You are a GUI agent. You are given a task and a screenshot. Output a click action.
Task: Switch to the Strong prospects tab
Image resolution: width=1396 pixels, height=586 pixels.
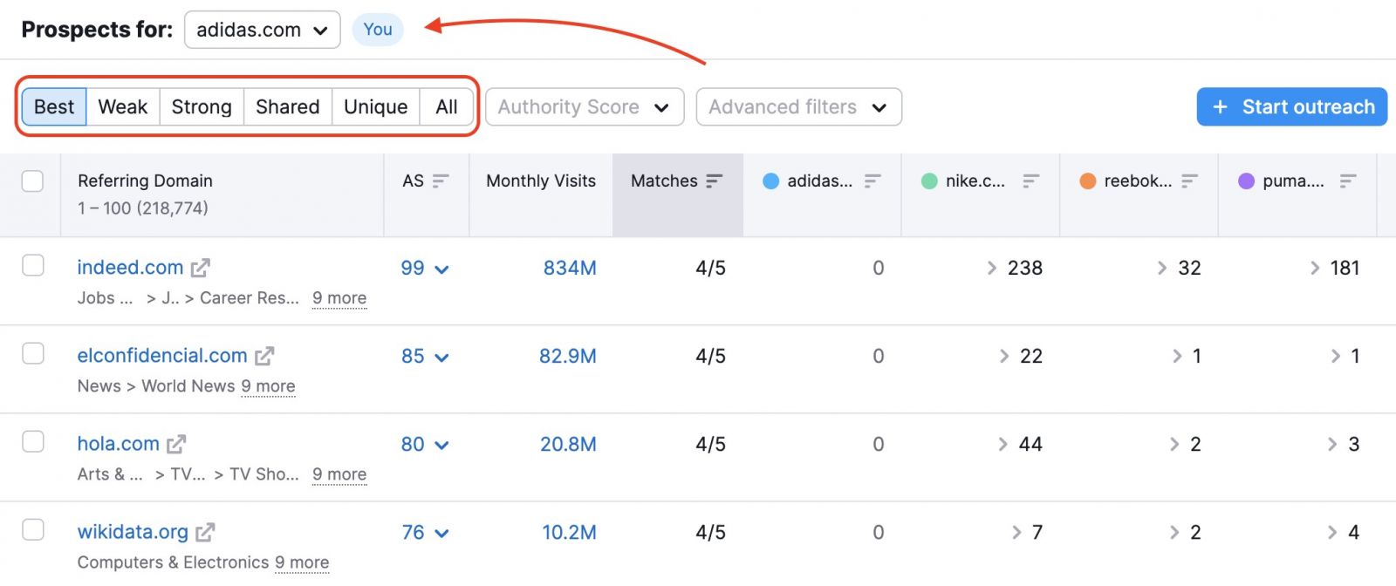(x=202, y=106)
